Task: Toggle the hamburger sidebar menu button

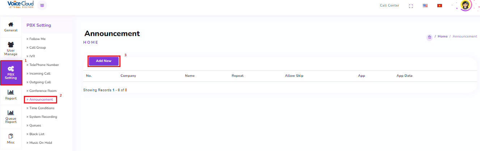Action: tap(42, 5)
